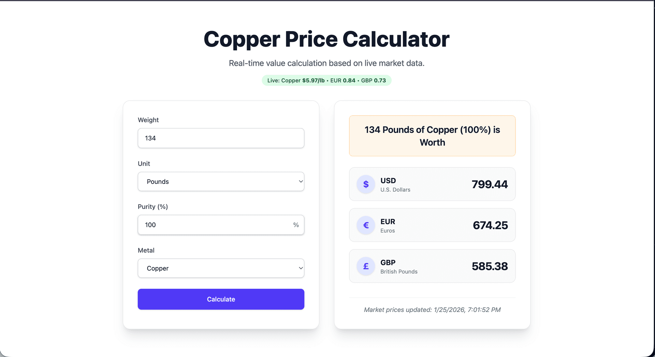Click the live copper price badge
Viewport: 655px width, 357px height.
coord(326,80)
